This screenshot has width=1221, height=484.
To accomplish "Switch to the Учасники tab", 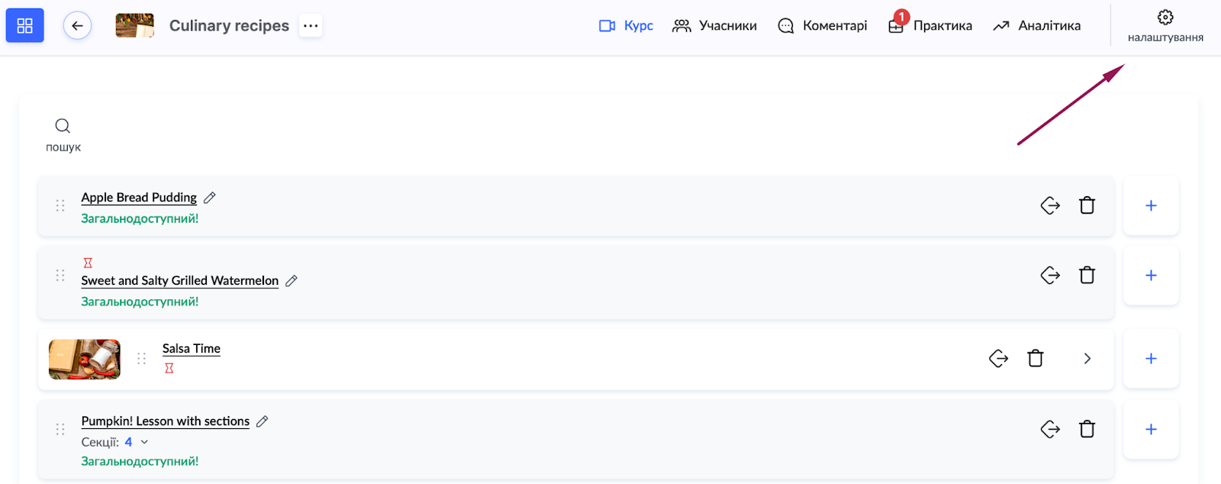I will tap(714, 26).
